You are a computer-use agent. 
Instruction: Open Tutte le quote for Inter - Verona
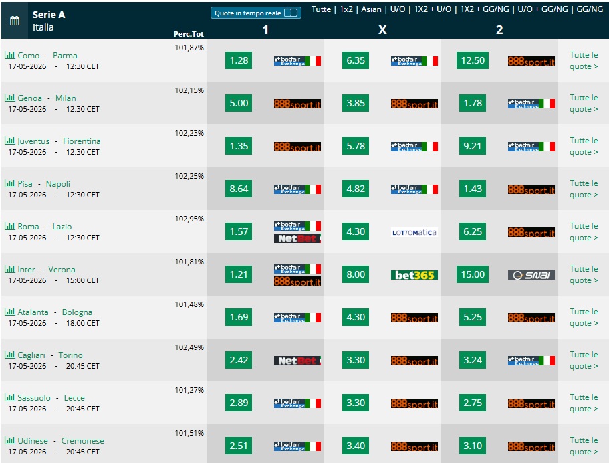[584, 274]
